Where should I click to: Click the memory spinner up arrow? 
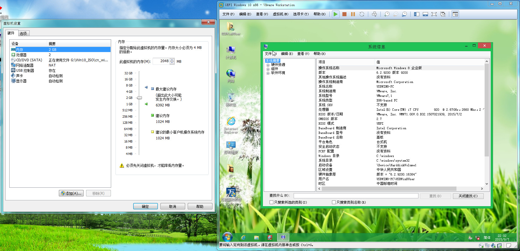pos(172,60)
